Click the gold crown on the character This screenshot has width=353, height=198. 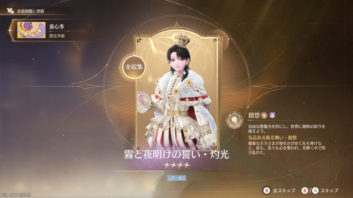[183, 41]
